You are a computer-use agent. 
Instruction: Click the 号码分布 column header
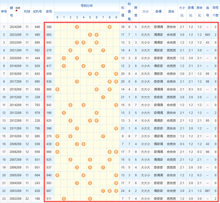click(x=86, y=6)
